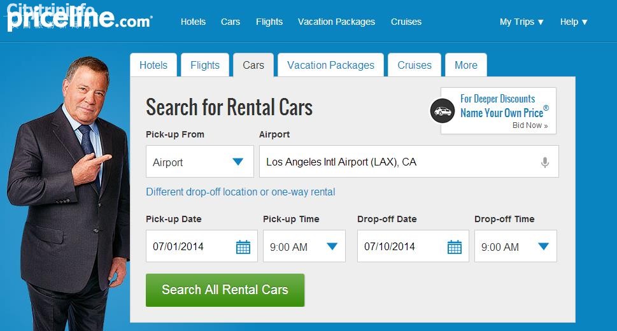
Task: Click the car icon beside Name Your Own Price
Action: [x=443, y=111]
